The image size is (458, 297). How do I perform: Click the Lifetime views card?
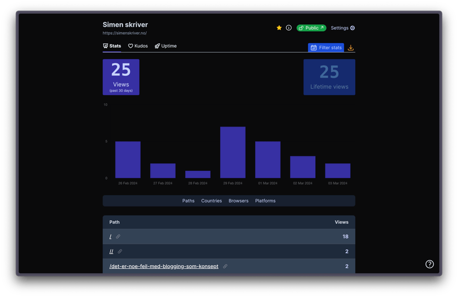[x=329, y=77]
